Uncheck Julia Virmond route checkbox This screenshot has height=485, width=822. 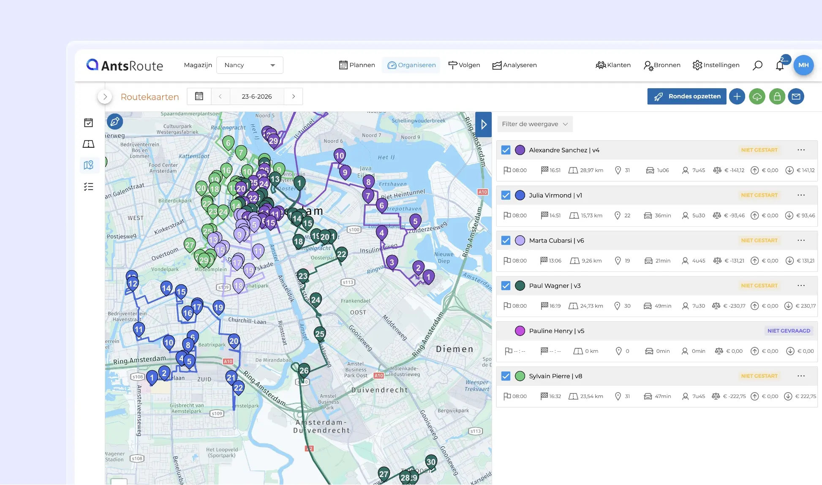506,195
